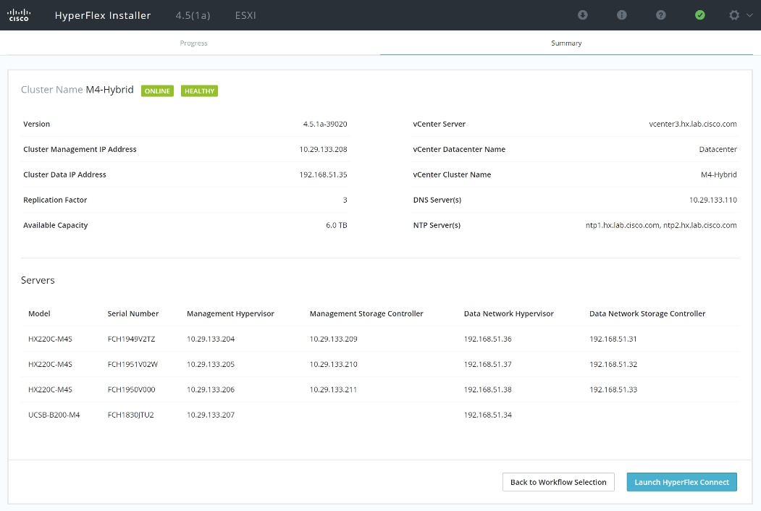Select serial number FCH1830JTU2
The width and height of the screenshot is (761, 511).
[130, 415]
